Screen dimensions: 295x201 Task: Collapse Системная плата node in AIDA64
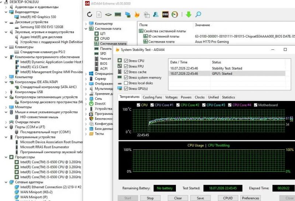tap(86, 29)
